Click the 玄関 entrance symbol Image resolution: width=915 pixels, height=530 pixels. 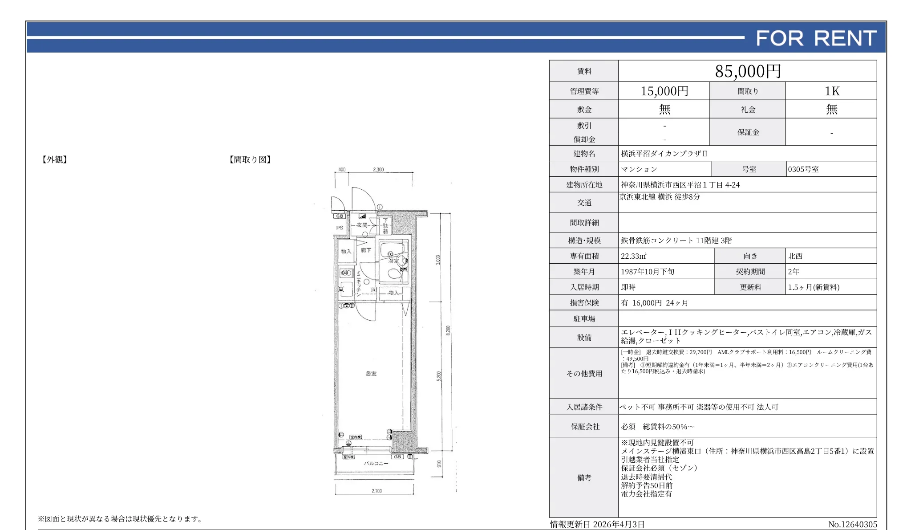[x=361, y=226]
